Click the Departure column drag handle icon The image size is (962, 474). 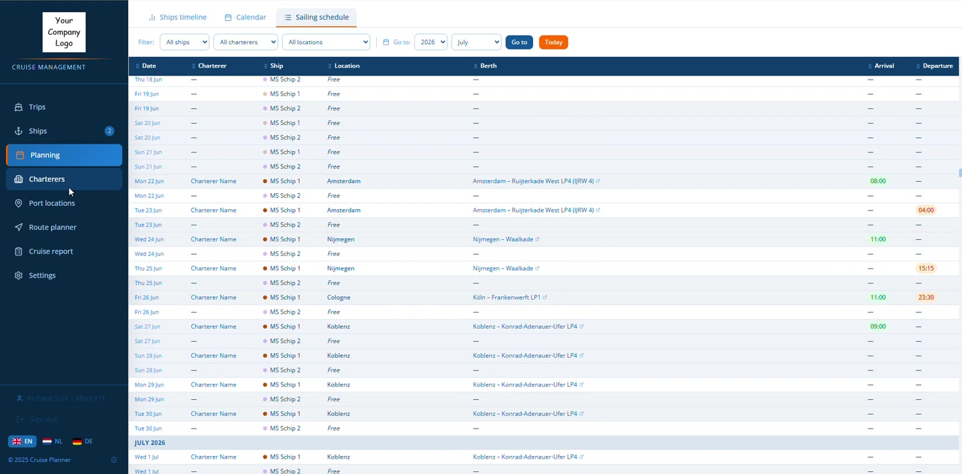[x=919, y=66]
